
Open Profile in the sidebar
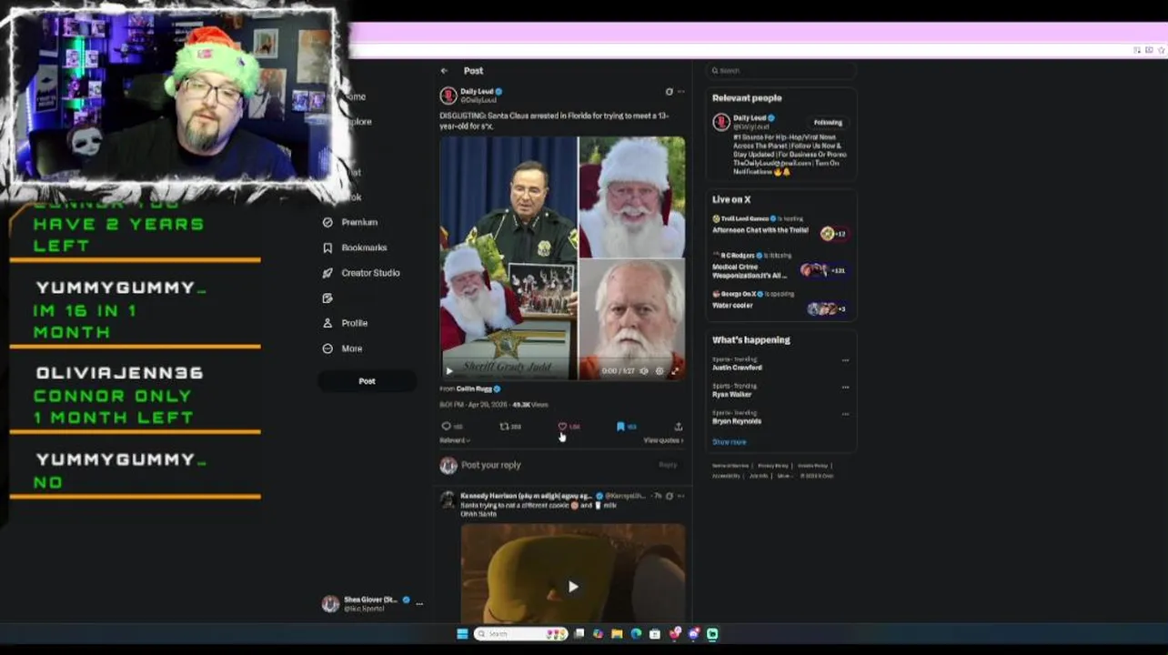point(346,323)
